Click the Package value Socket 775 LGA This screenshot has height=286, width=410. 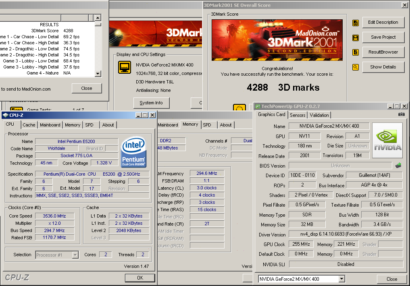pos(76,155)
